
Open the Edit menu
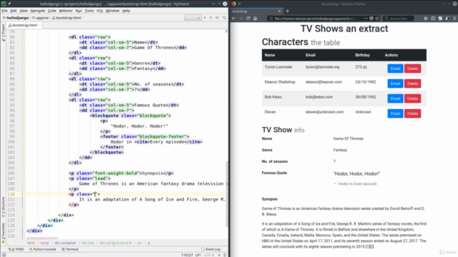(x=14, y=11)
